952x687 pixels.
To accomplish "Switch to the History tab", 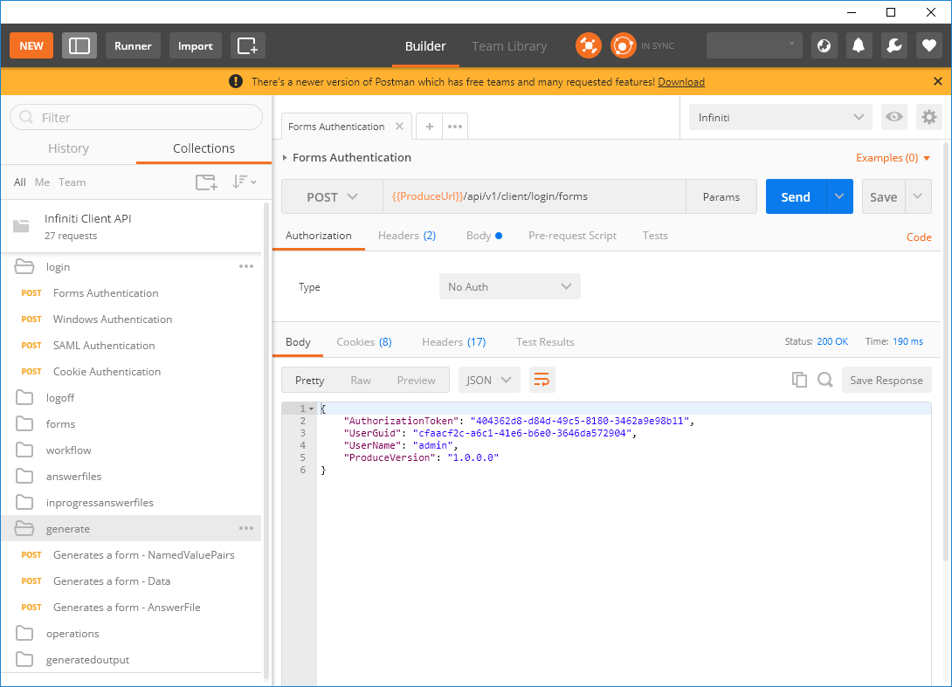I will (68, 148).
